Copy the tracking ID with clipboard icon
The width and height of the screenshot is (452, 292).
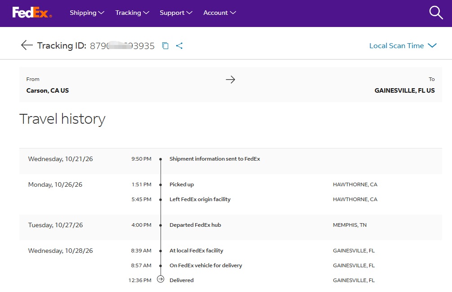point(165,45)
